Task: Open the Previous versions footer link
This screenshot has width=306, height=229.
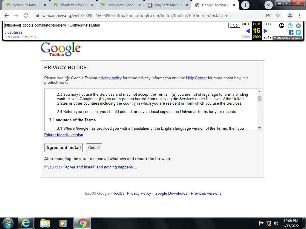Action: click(x=206, y=193)
